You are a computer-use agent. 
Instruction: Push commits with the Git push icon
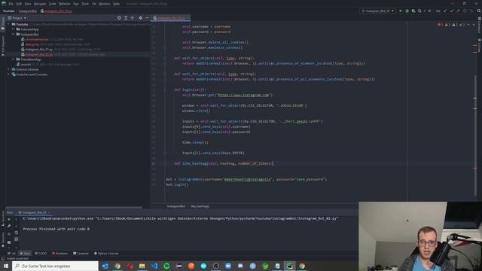point(458,11)
